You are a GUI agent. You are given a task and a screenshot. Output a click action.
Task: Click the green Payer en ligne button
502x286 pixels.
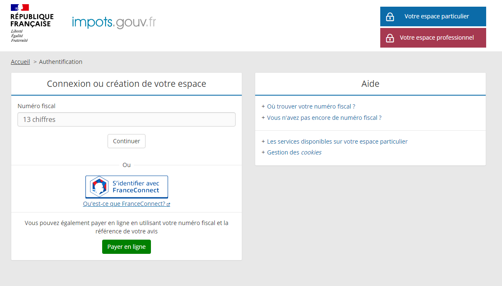pyautogui.click(x=126, y=247)
